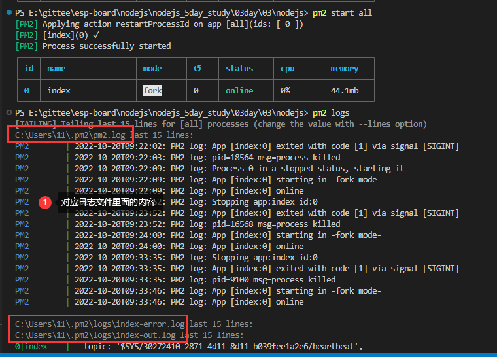Click the '0%' cpu cell

pyautogui.click(x=285, y=91)
